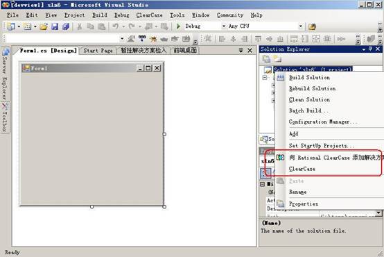
Task: Open the Tools menu
Action: [177, 15]
